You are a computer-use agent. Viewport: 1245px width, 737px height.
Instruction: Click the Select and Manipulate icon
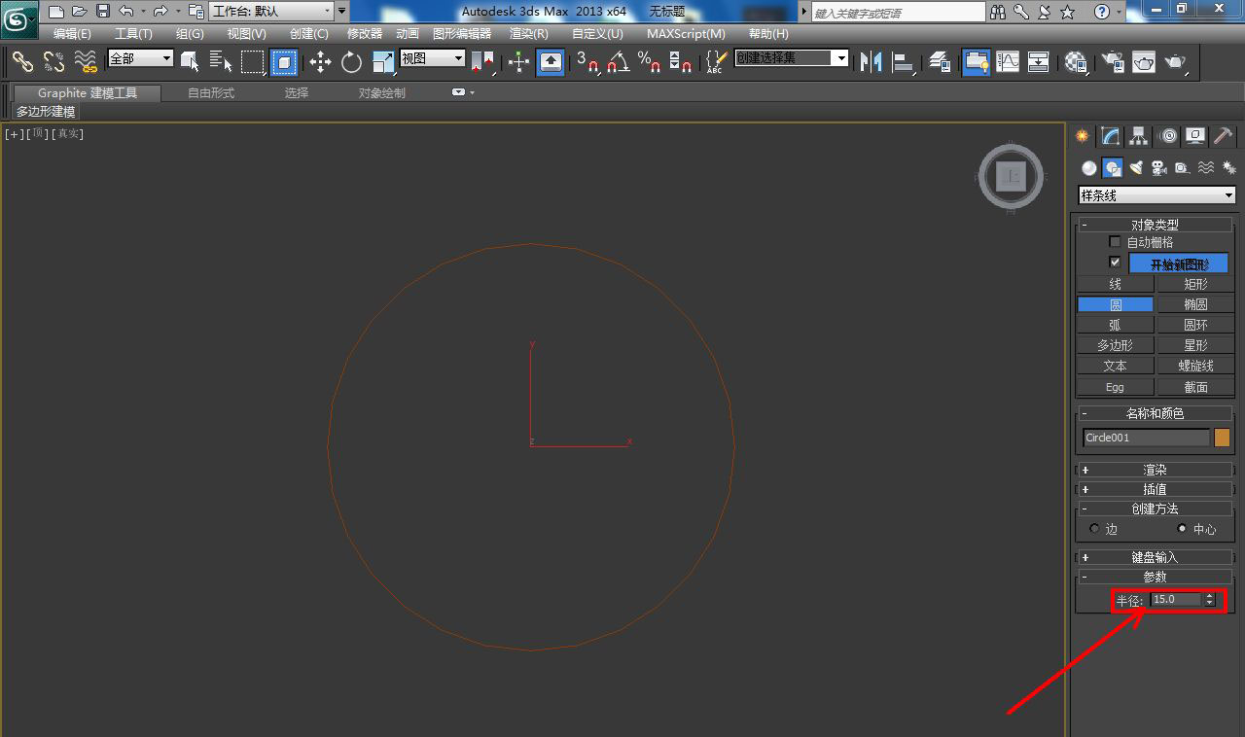[x=518, y=61]
